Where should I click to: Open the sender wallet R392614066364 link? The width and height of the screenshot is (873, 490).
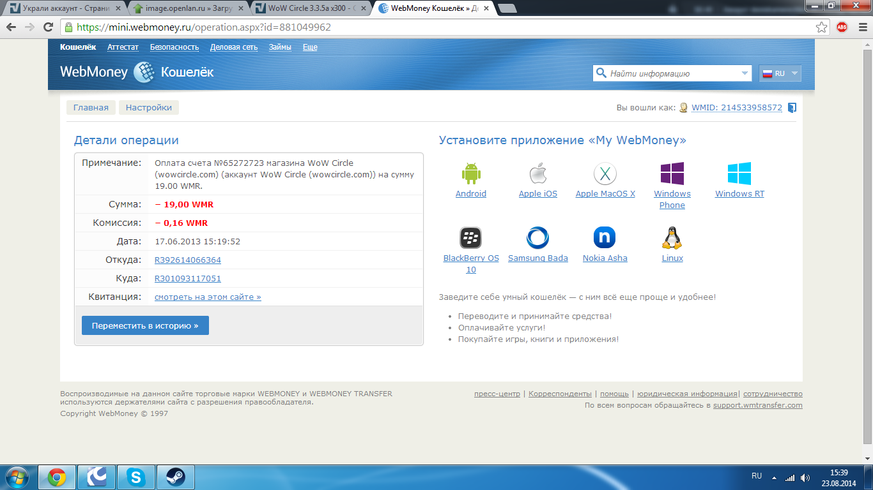point(188,260)
